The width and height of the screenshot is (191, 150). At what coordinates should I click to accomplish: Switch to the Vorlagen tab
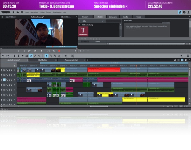[112, 17]
